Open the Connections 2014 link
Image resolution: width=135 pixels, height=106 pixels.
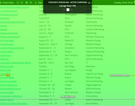pyautogui.click(x=9, y=11)
